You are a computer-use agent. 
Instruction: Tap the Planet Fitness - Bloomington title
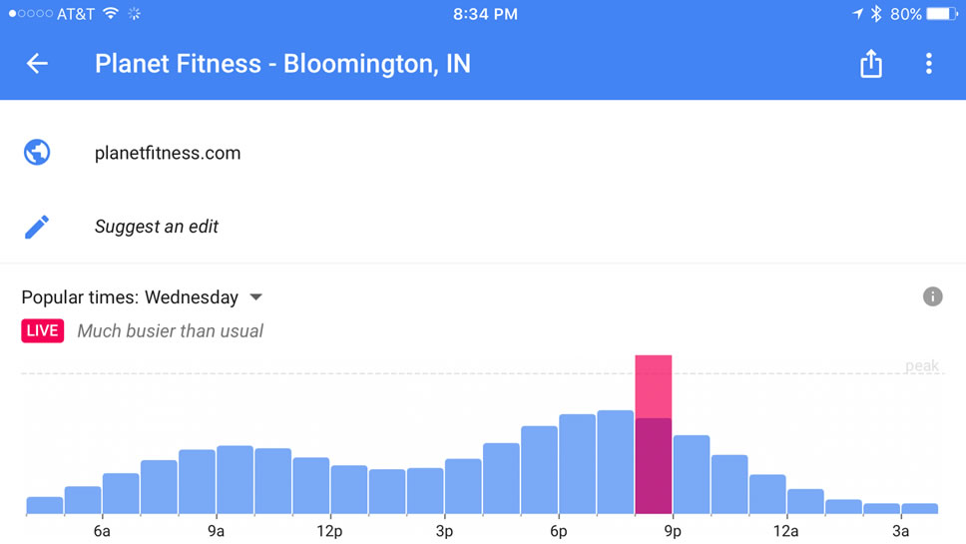tap(282, 64)
